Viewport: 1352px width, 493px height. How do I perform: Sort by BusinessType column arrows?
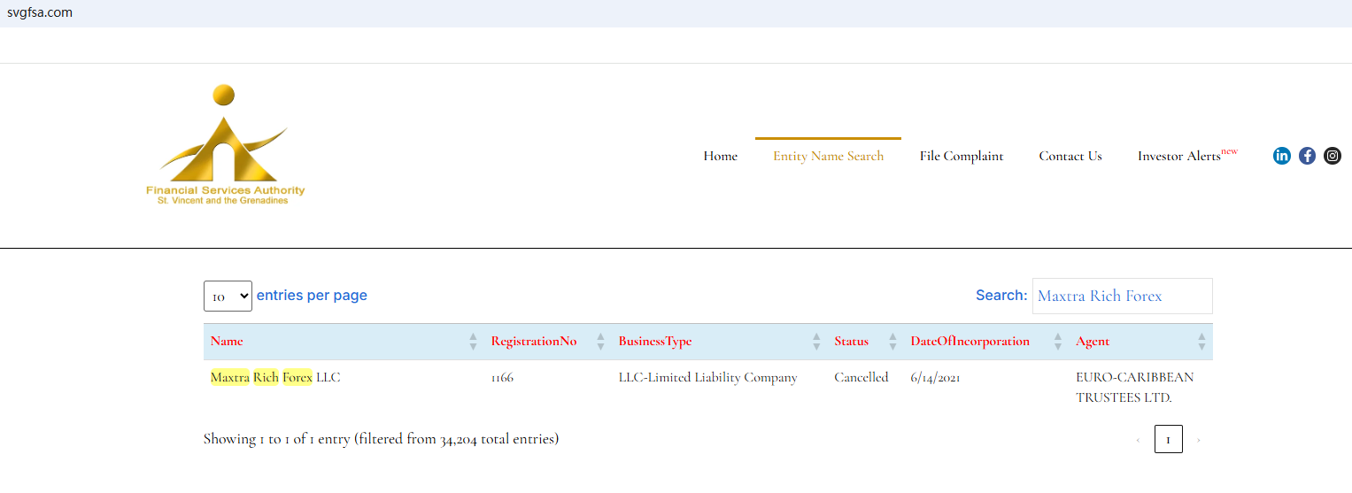coord(816,342)
